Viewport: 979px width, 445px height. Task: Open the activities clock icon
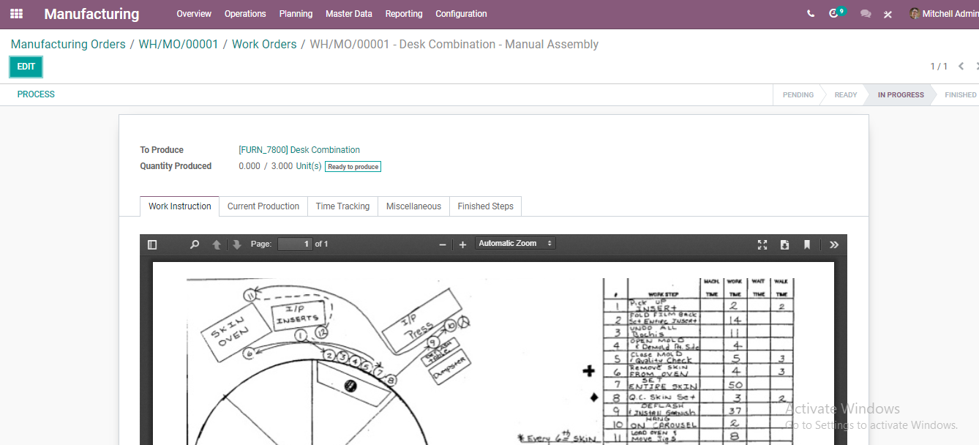click(834, 14)
